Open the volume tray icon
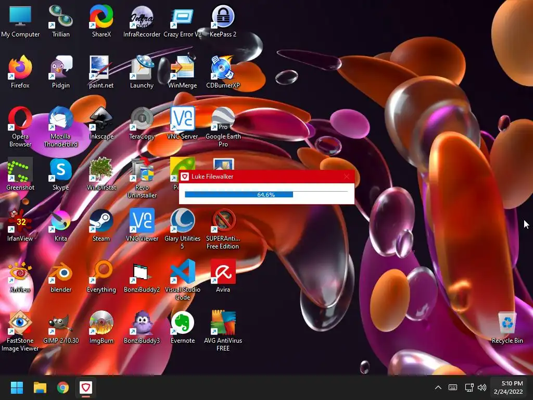This screenshot has width=533, height=400. pyautogui.click(x=482, y=387)
